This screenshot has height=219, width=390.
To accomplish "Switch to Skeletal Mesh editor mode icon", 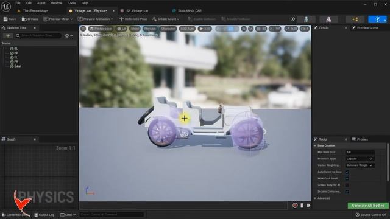I will tap(328, 19).
